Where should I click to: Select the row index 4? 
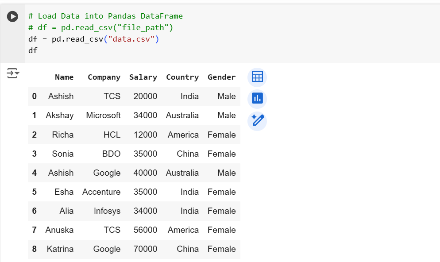pos(34,173)
